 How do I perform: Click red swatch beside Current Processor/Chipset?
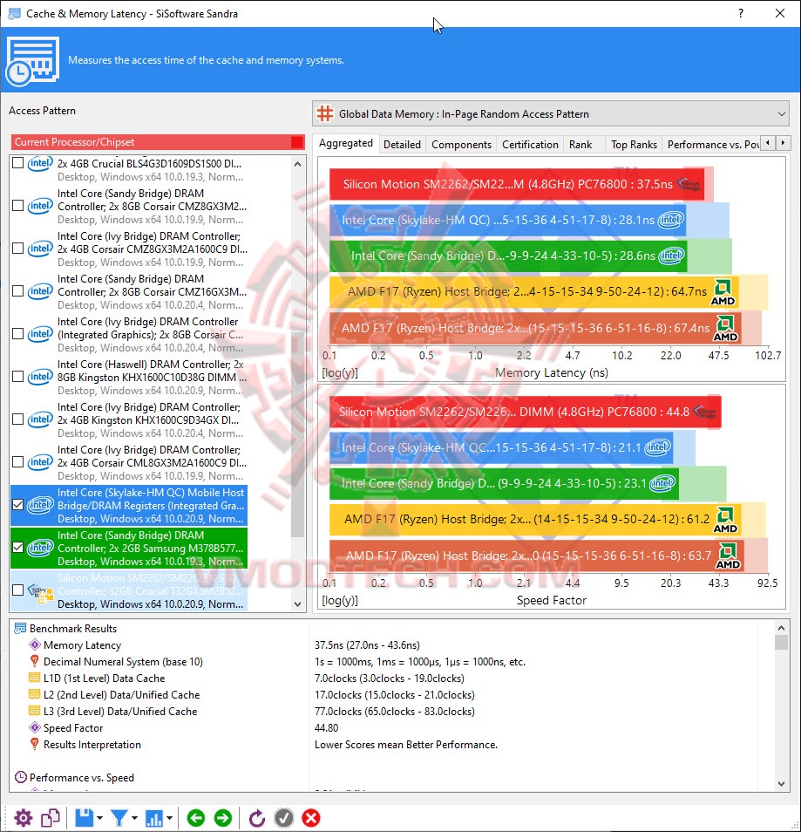point(297,141)
